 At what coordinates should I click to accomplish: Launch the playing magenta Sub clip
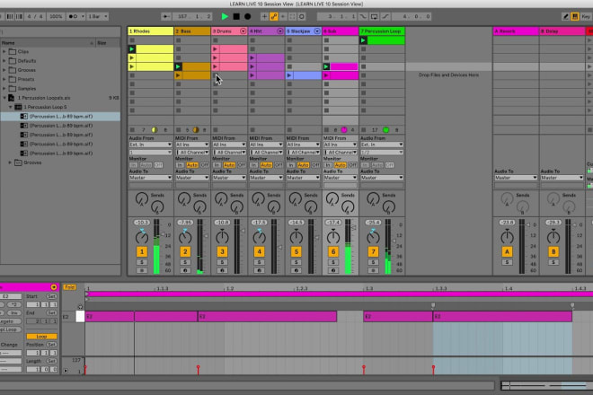coord(326,67)
